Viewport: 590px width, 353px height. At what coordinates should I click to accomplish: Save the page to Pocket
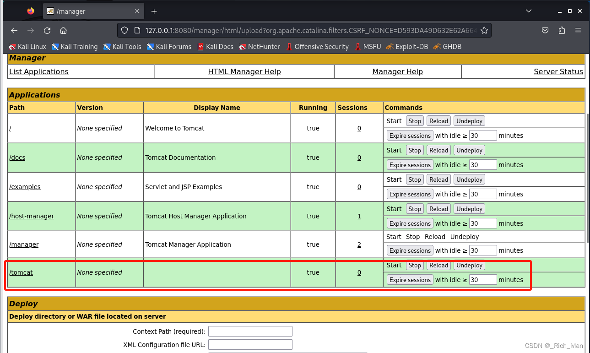(x=545, y=30)
